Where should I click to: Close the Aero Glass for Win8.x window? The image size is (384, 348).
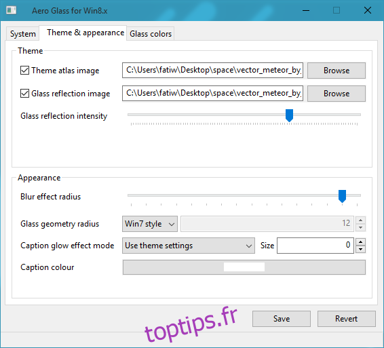pos(368,10)
